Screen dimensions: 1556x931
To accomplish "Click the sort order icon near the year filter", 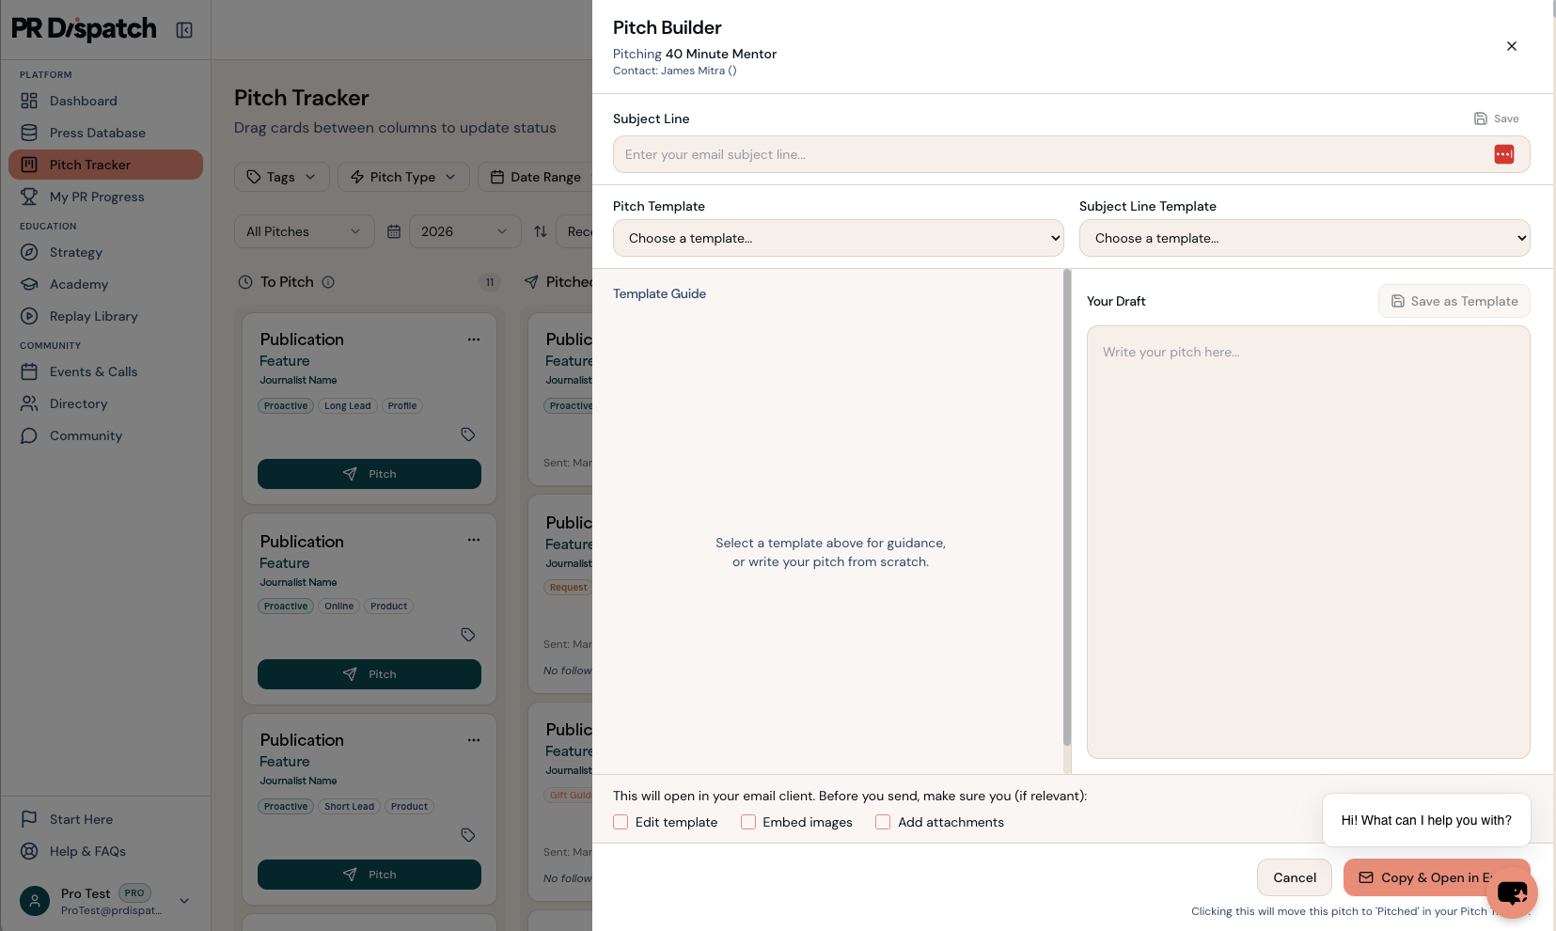I will coord(541,231).
